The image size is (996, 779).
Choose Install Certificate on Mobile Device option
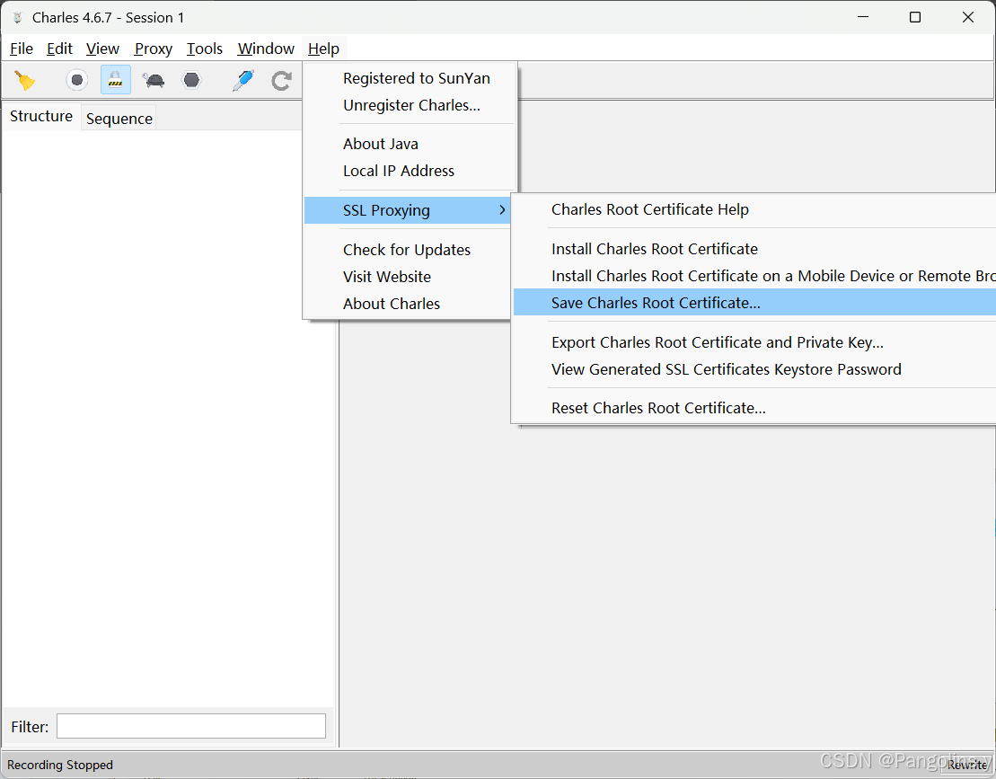coord(754,276)
